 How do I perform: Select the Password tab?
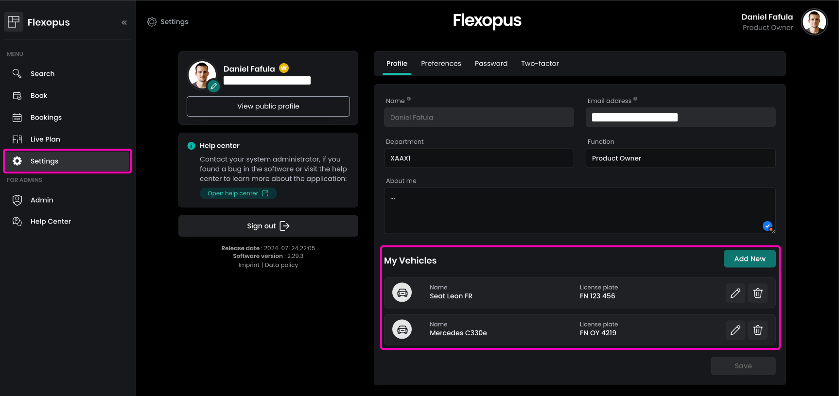491,64
